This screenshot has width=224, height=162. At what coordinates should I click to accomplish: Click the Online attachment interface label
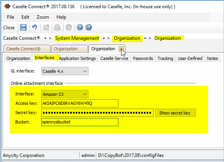pos(37,83)
